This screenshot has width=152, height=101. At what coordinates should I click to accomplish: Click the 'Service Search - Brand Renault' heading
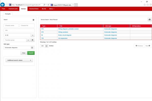(49, 19)
